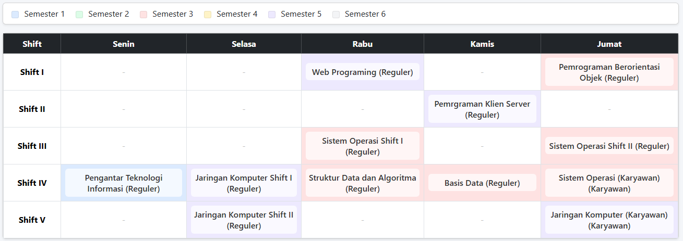Click the Semester 2 green legend swatch
The width and height of the screenshot is (683, 241).
click(79, 15)
